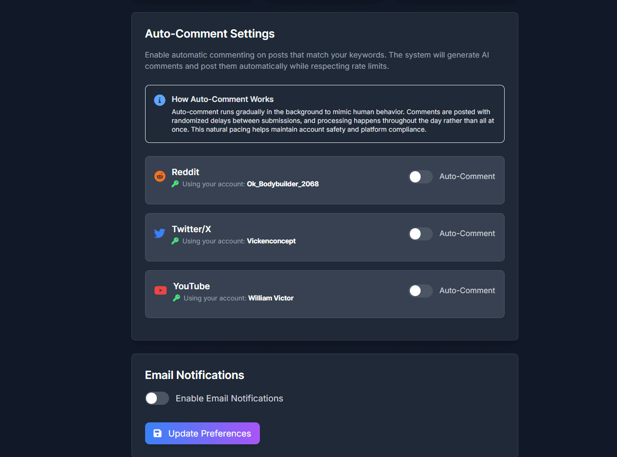The height and width of the screenshot is (457, 617).
Task: Click the orange Reddit logo icon
Action: click(x=160, y=176)
